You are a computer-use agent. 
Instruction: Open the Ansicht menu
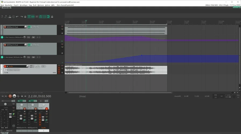pyautogui.click(x=16, y=5)
